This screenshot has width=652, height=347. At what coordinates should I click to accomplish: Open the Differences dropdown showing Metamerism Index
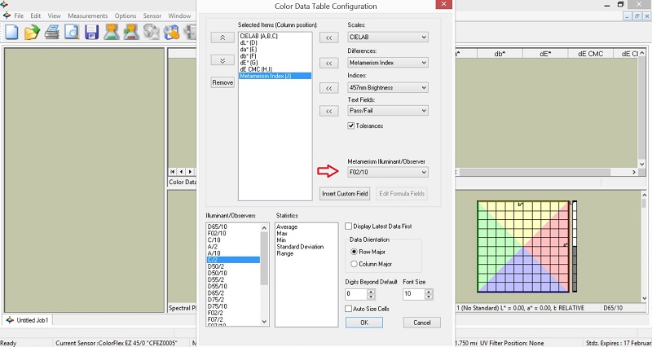tap(388, 63)
